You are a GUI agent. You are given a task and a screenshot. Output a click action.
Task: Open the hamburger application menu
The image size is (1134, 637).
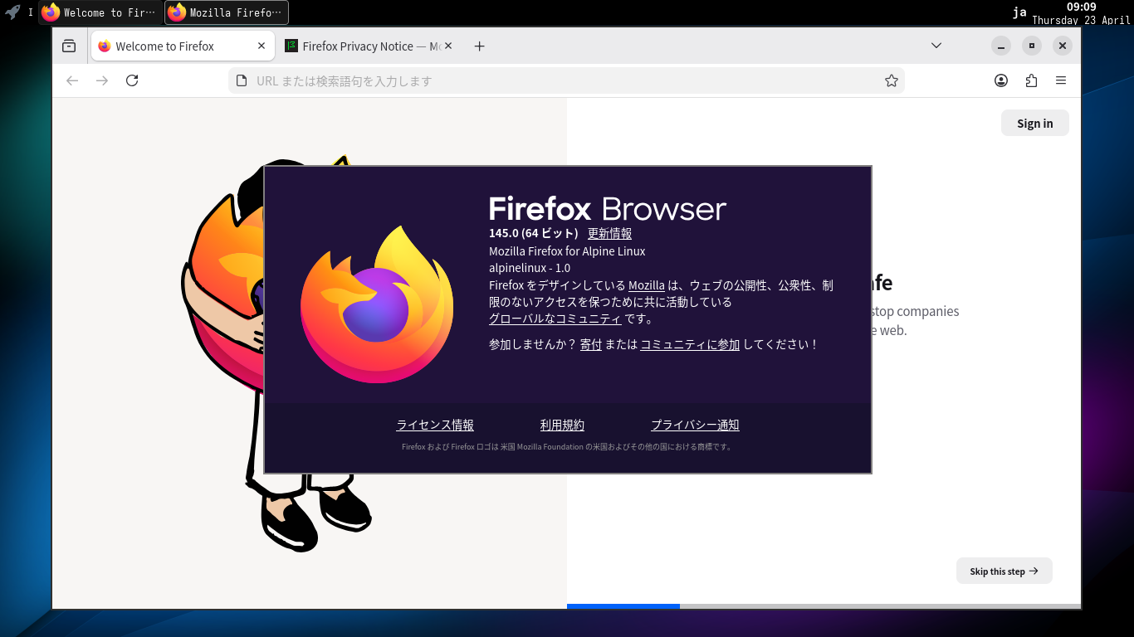1061,80
